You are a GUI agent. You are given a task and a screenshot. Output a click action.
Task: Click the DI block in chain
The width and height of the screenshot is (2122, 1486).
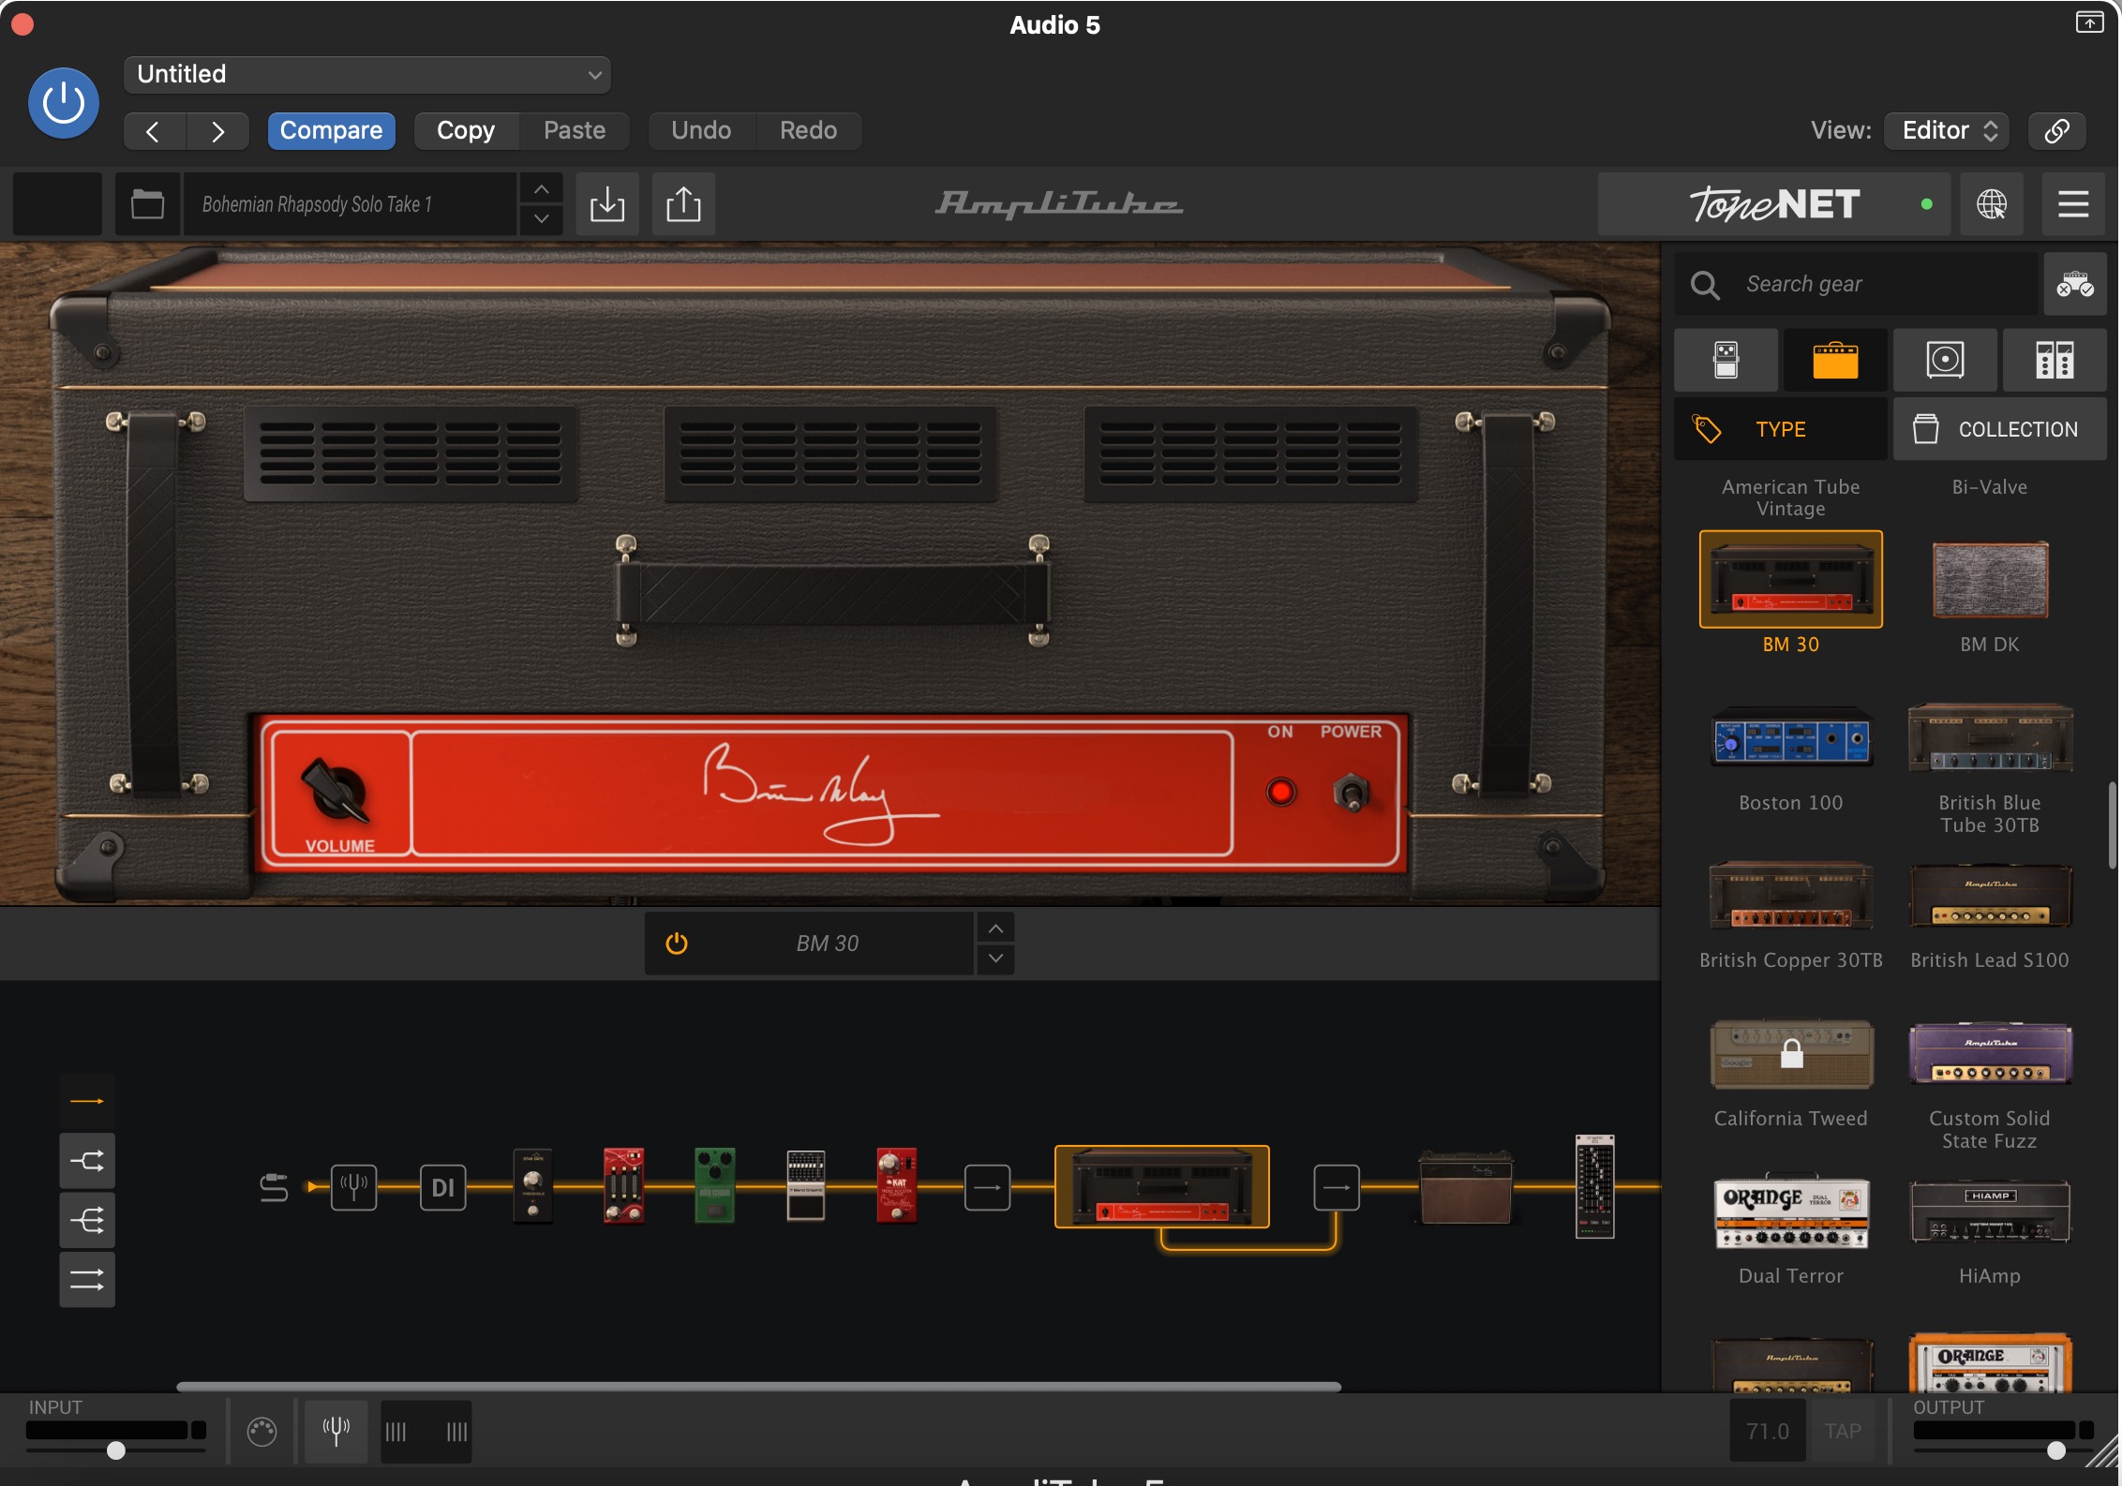click(442, 1187)
